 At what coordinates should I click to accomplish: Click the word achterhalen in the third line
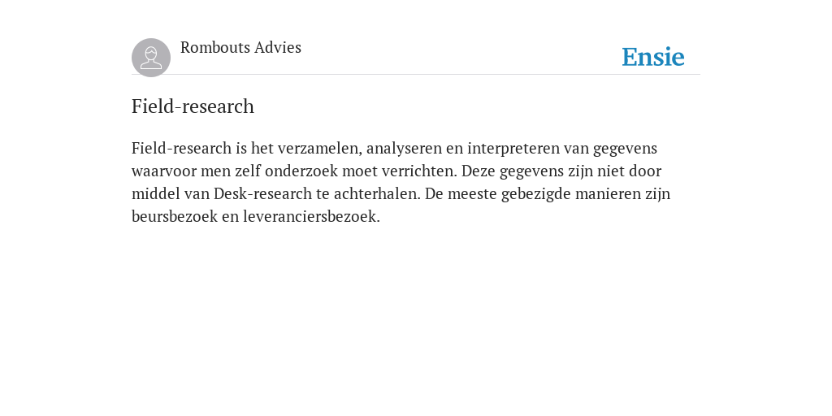pyautogui.click(x=375, y=193)
